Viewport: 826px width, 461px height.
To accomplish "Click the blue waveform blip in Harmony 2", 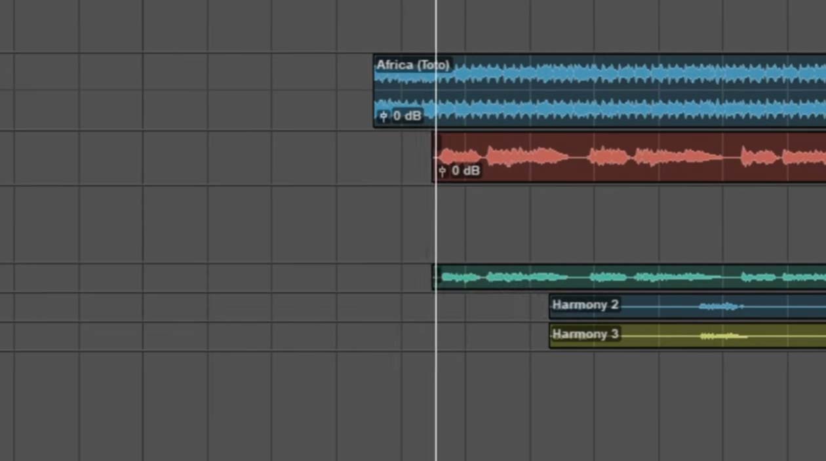I will tap(720, 306).
